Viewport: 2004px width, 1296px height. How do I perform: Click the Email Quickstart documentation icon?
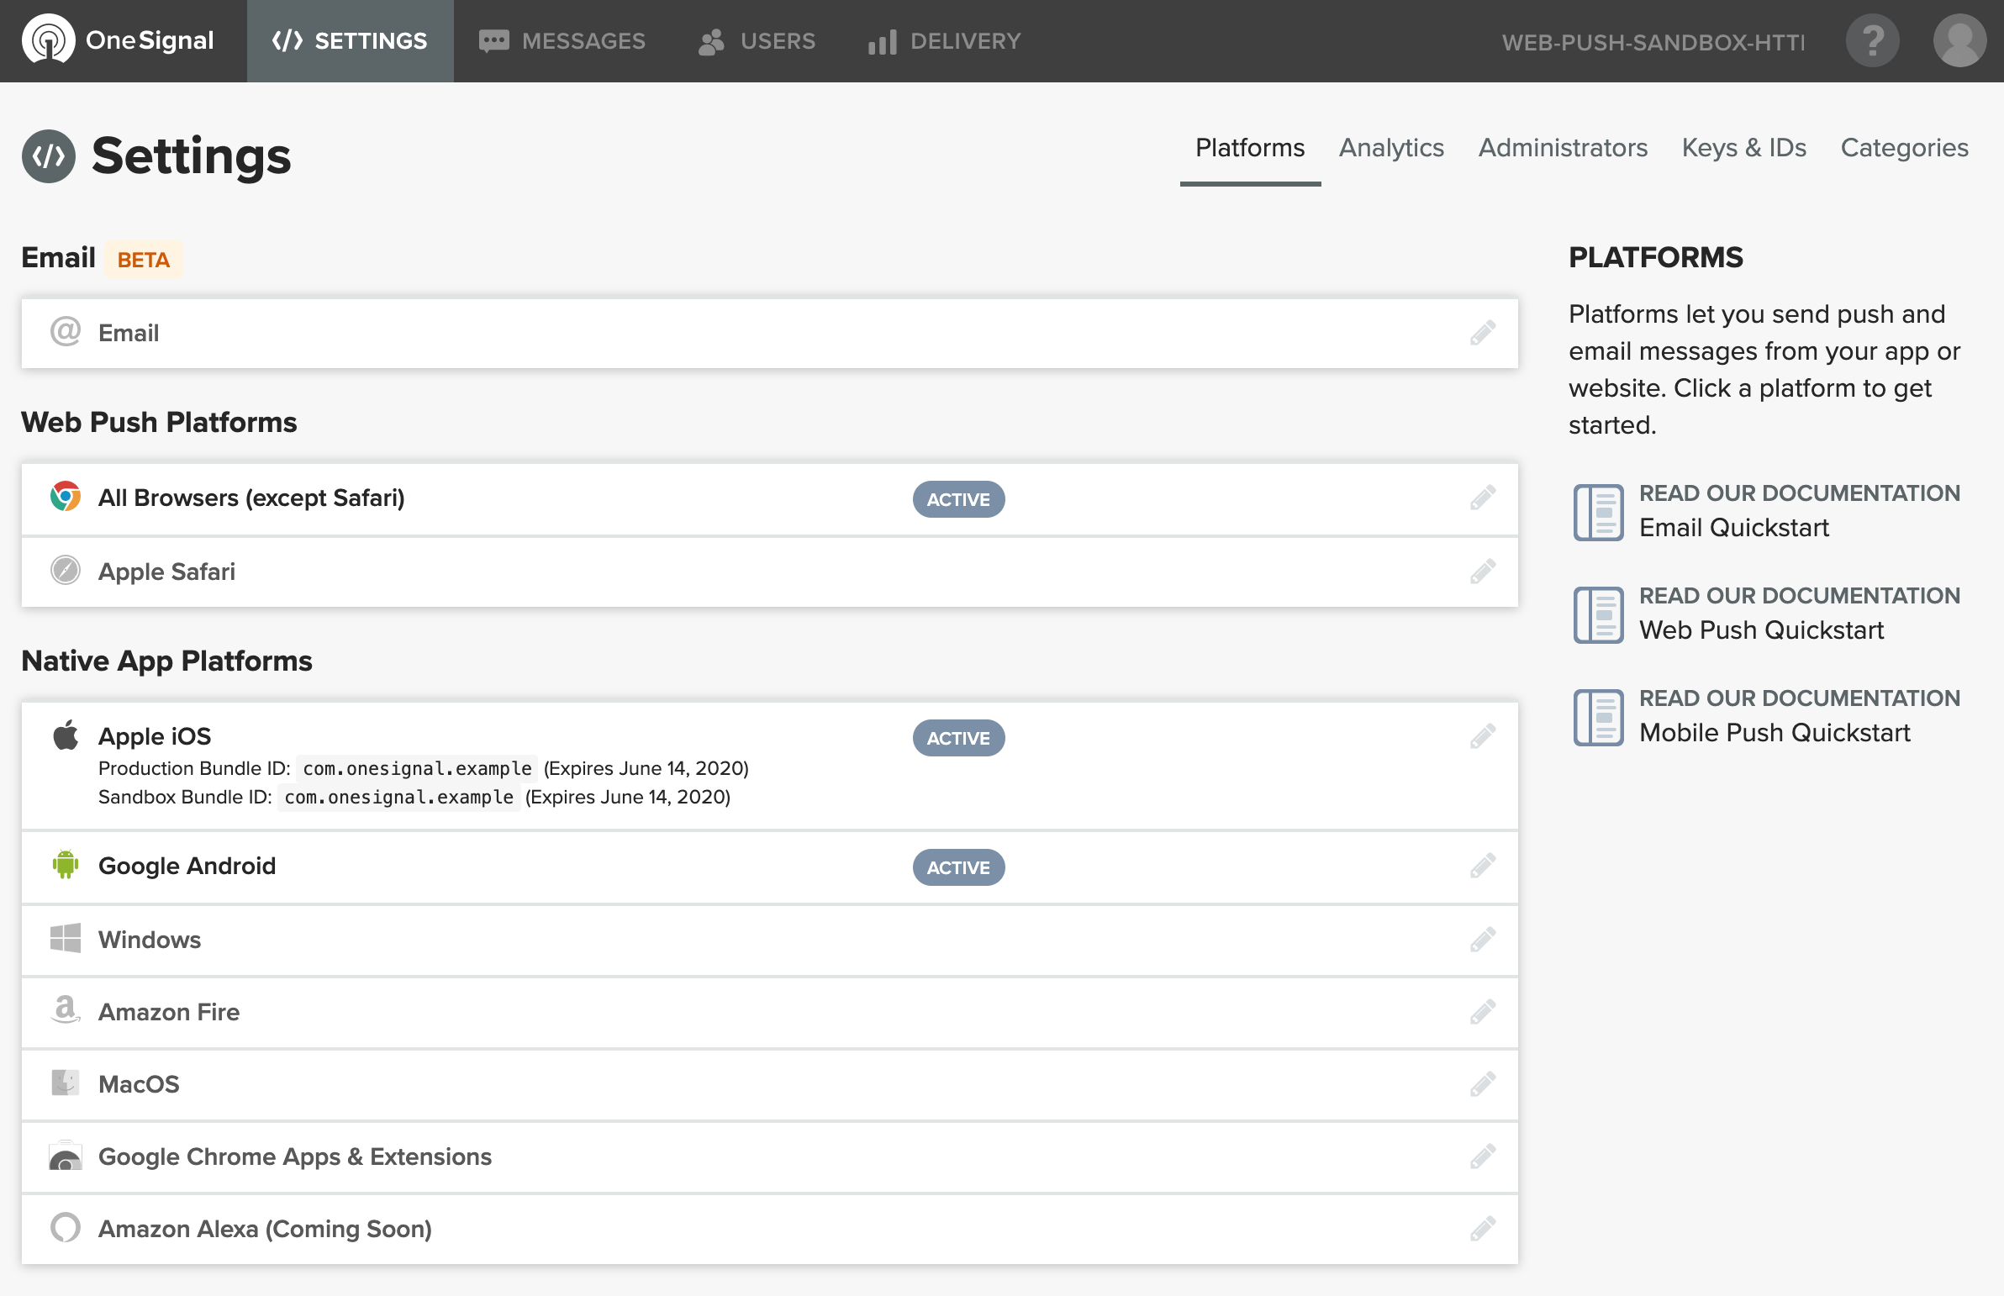tap(1597, 512)
